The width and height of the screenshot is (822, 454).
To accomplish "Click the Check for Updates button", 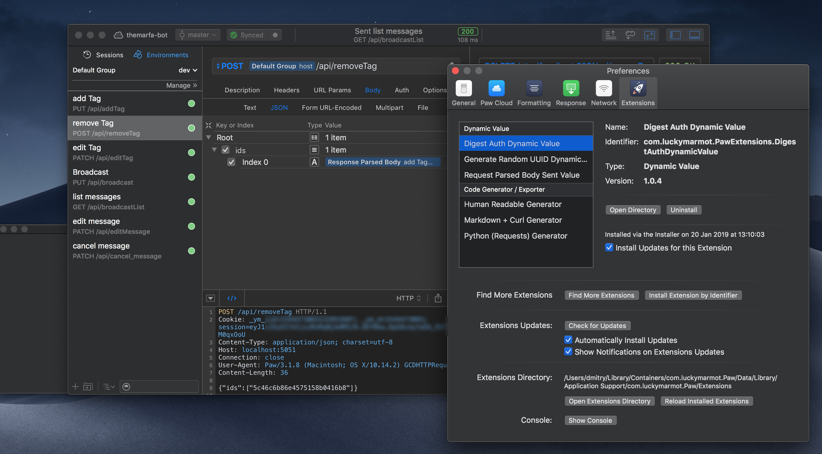I will tap(597, 326).
